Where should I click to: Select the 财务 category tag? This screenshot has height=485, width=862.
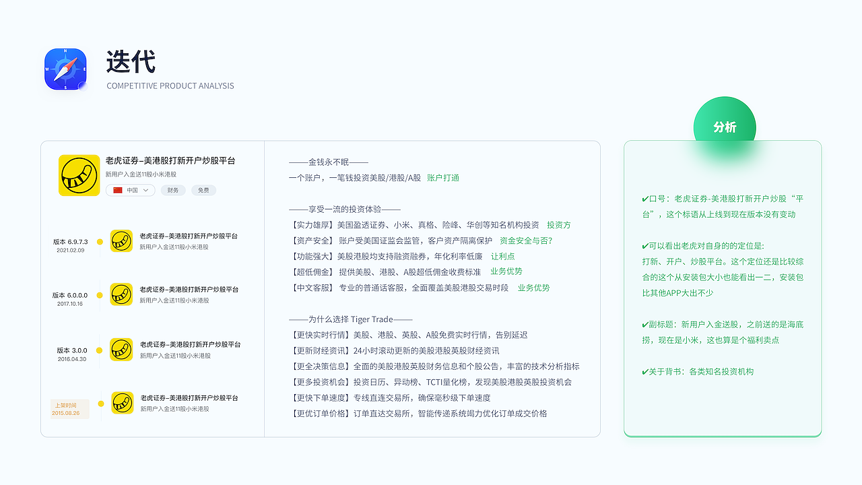click(x=173, y=190)
